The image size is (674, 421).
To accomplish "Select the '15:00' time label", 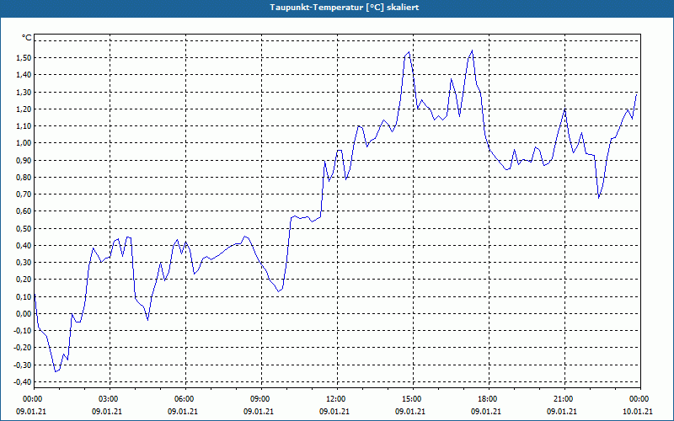I will coord(413,399).
